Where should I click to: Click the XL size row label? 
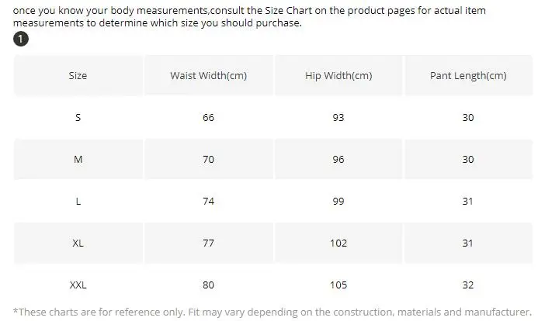[78, 243]
